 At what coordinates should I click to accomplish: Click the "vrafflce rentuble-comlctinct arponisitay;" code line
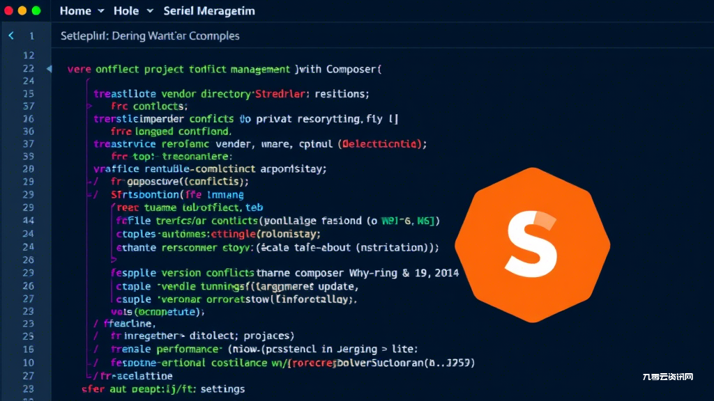pyautogui.click(x=210, y=169)
